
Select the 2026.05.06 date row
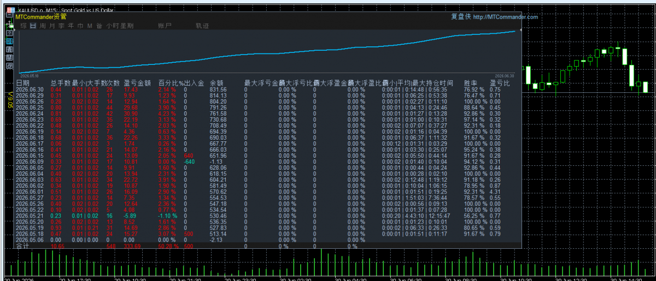[x=30, y=240]
